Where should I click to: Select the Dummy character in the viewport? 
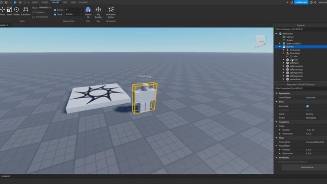coord(145,98)
